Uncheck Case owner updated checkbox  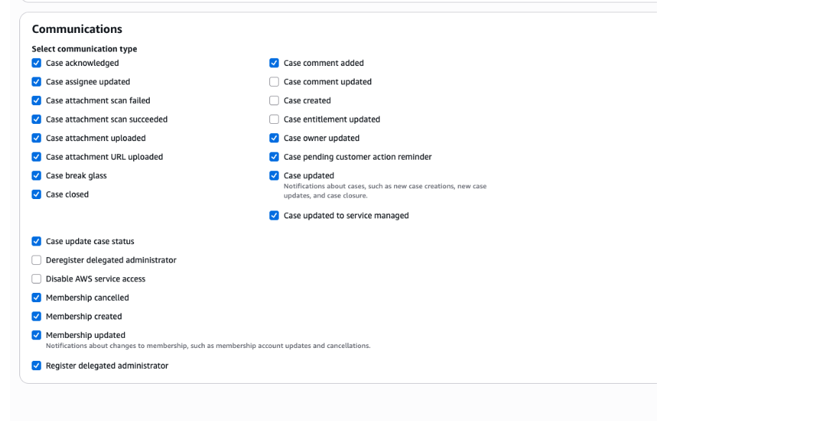click(x=274, y=138)
